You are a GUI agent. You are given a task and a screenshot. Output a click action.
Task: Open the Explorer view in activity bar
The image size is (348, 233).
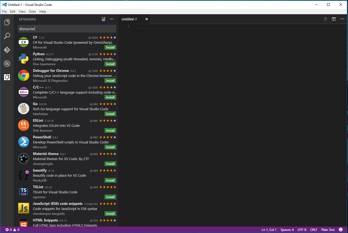click(x=7, y=22)
